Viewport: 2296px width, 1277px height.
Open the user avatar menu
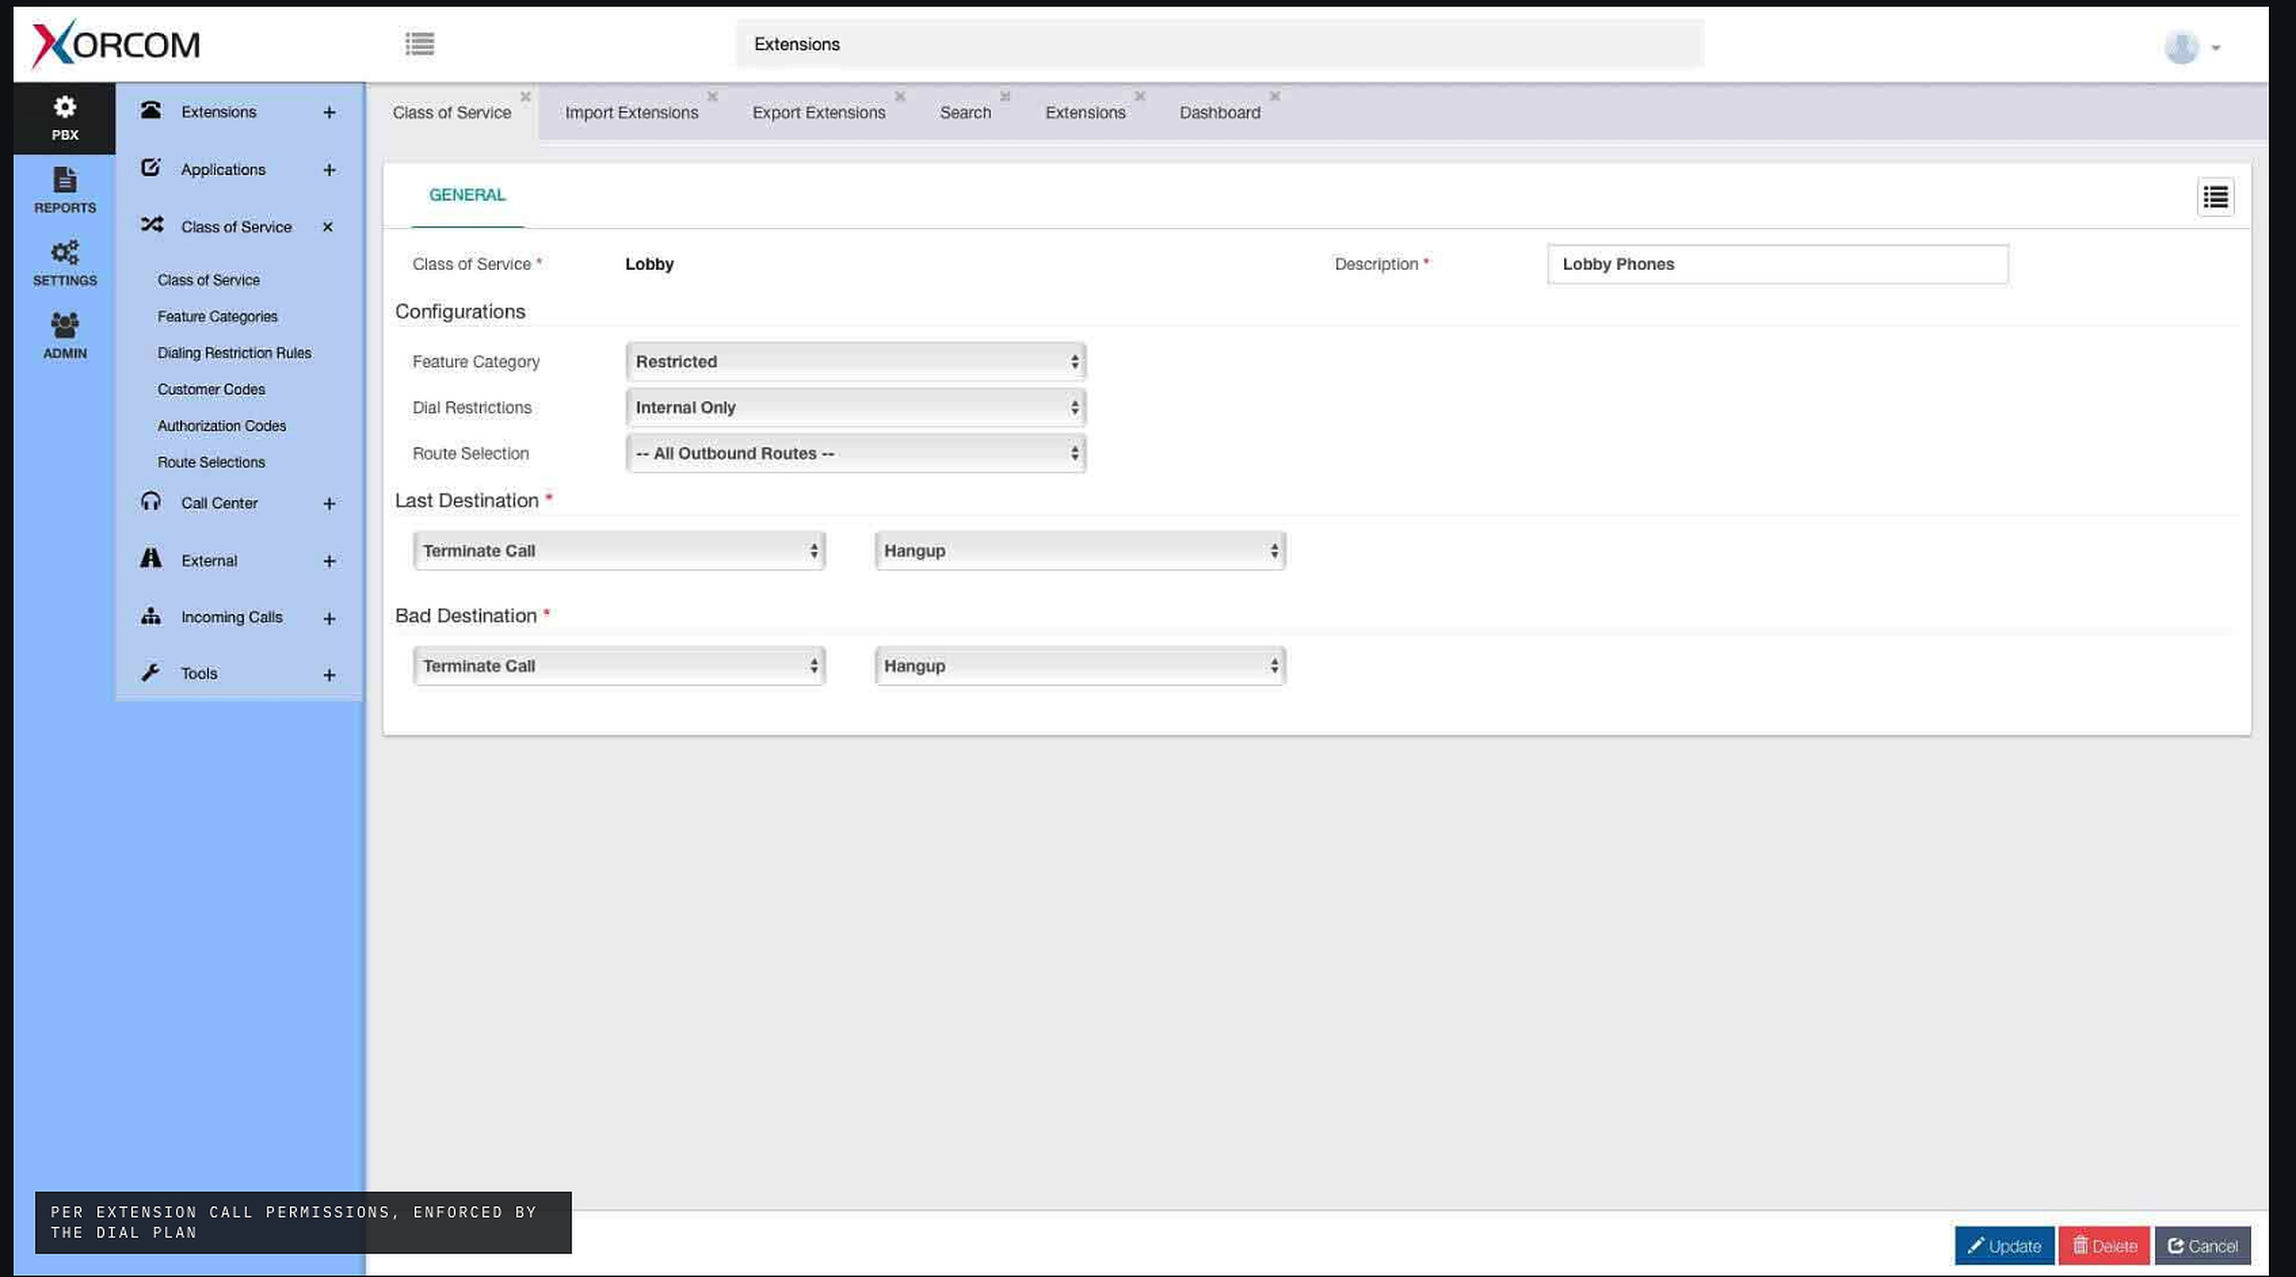click(x=2192, y=47)
